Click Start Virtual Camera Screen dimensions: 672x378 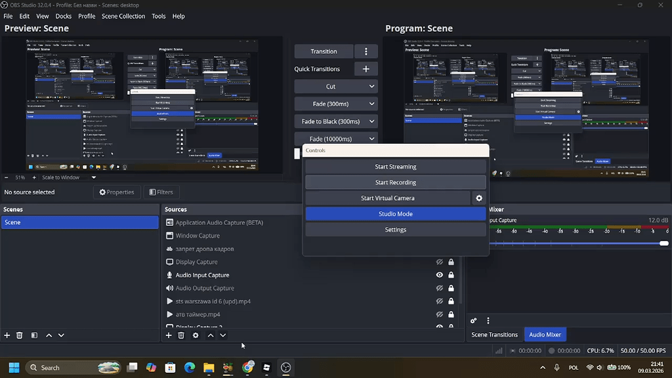[x=387, y=198]
